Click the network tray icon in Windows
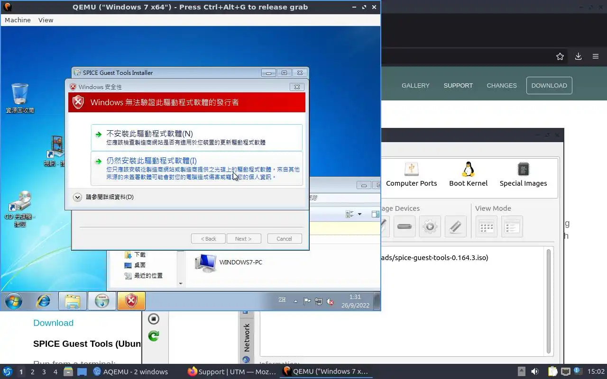Image resolution: width=607 pixels, height=379 pixels. click(x=319, y=301)
